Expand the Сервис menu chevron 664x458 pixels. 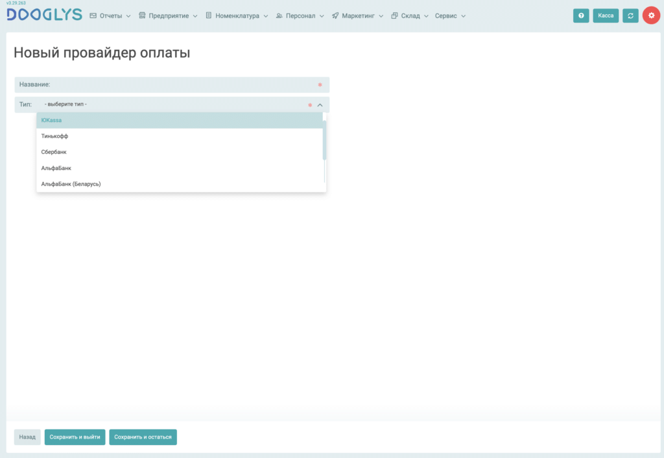pos(463,16)
